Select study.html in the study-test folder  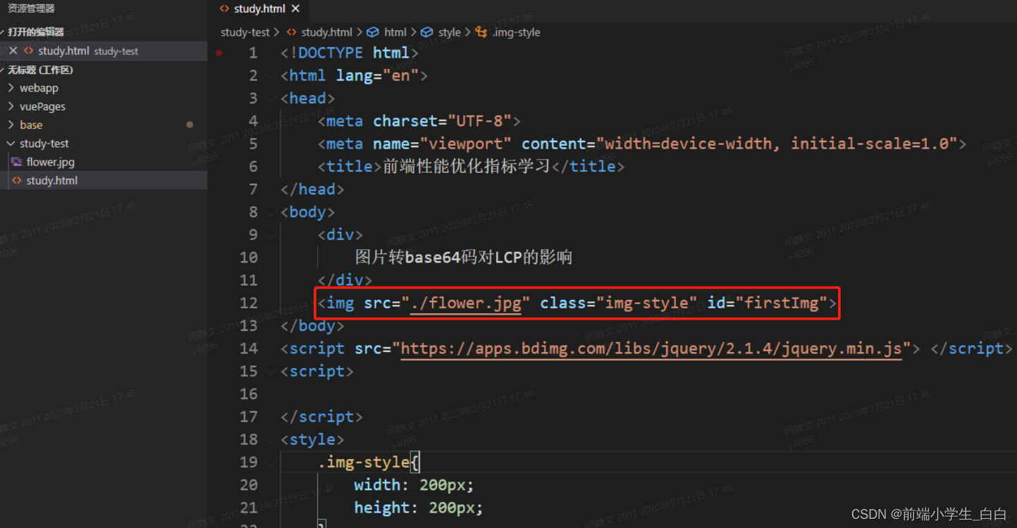click(104, 180)
